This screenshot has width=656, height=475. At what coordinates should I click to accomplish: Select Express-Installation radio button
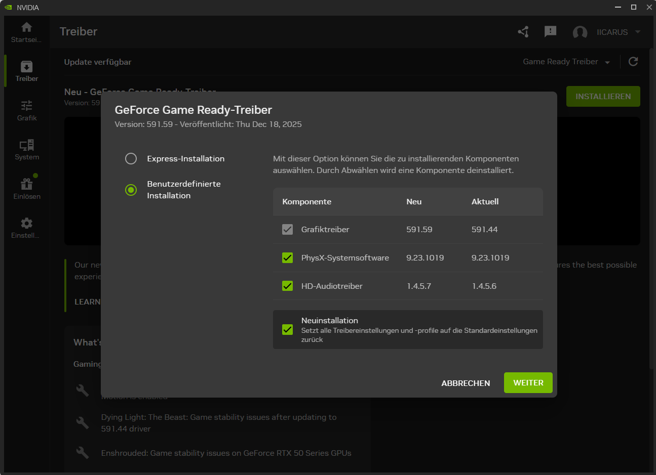pyautogui.click(x=131, y=159)
